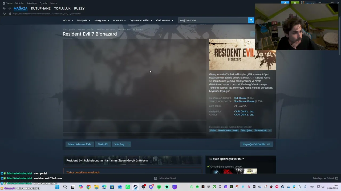Open the RUZZY profile tab
Viewport: 341px width, 191px height.
(x=79, y=8)
